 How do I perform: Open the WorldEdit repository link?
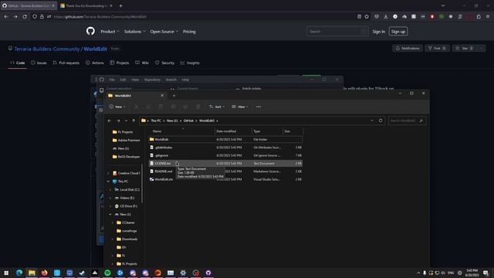pos(95,49)
